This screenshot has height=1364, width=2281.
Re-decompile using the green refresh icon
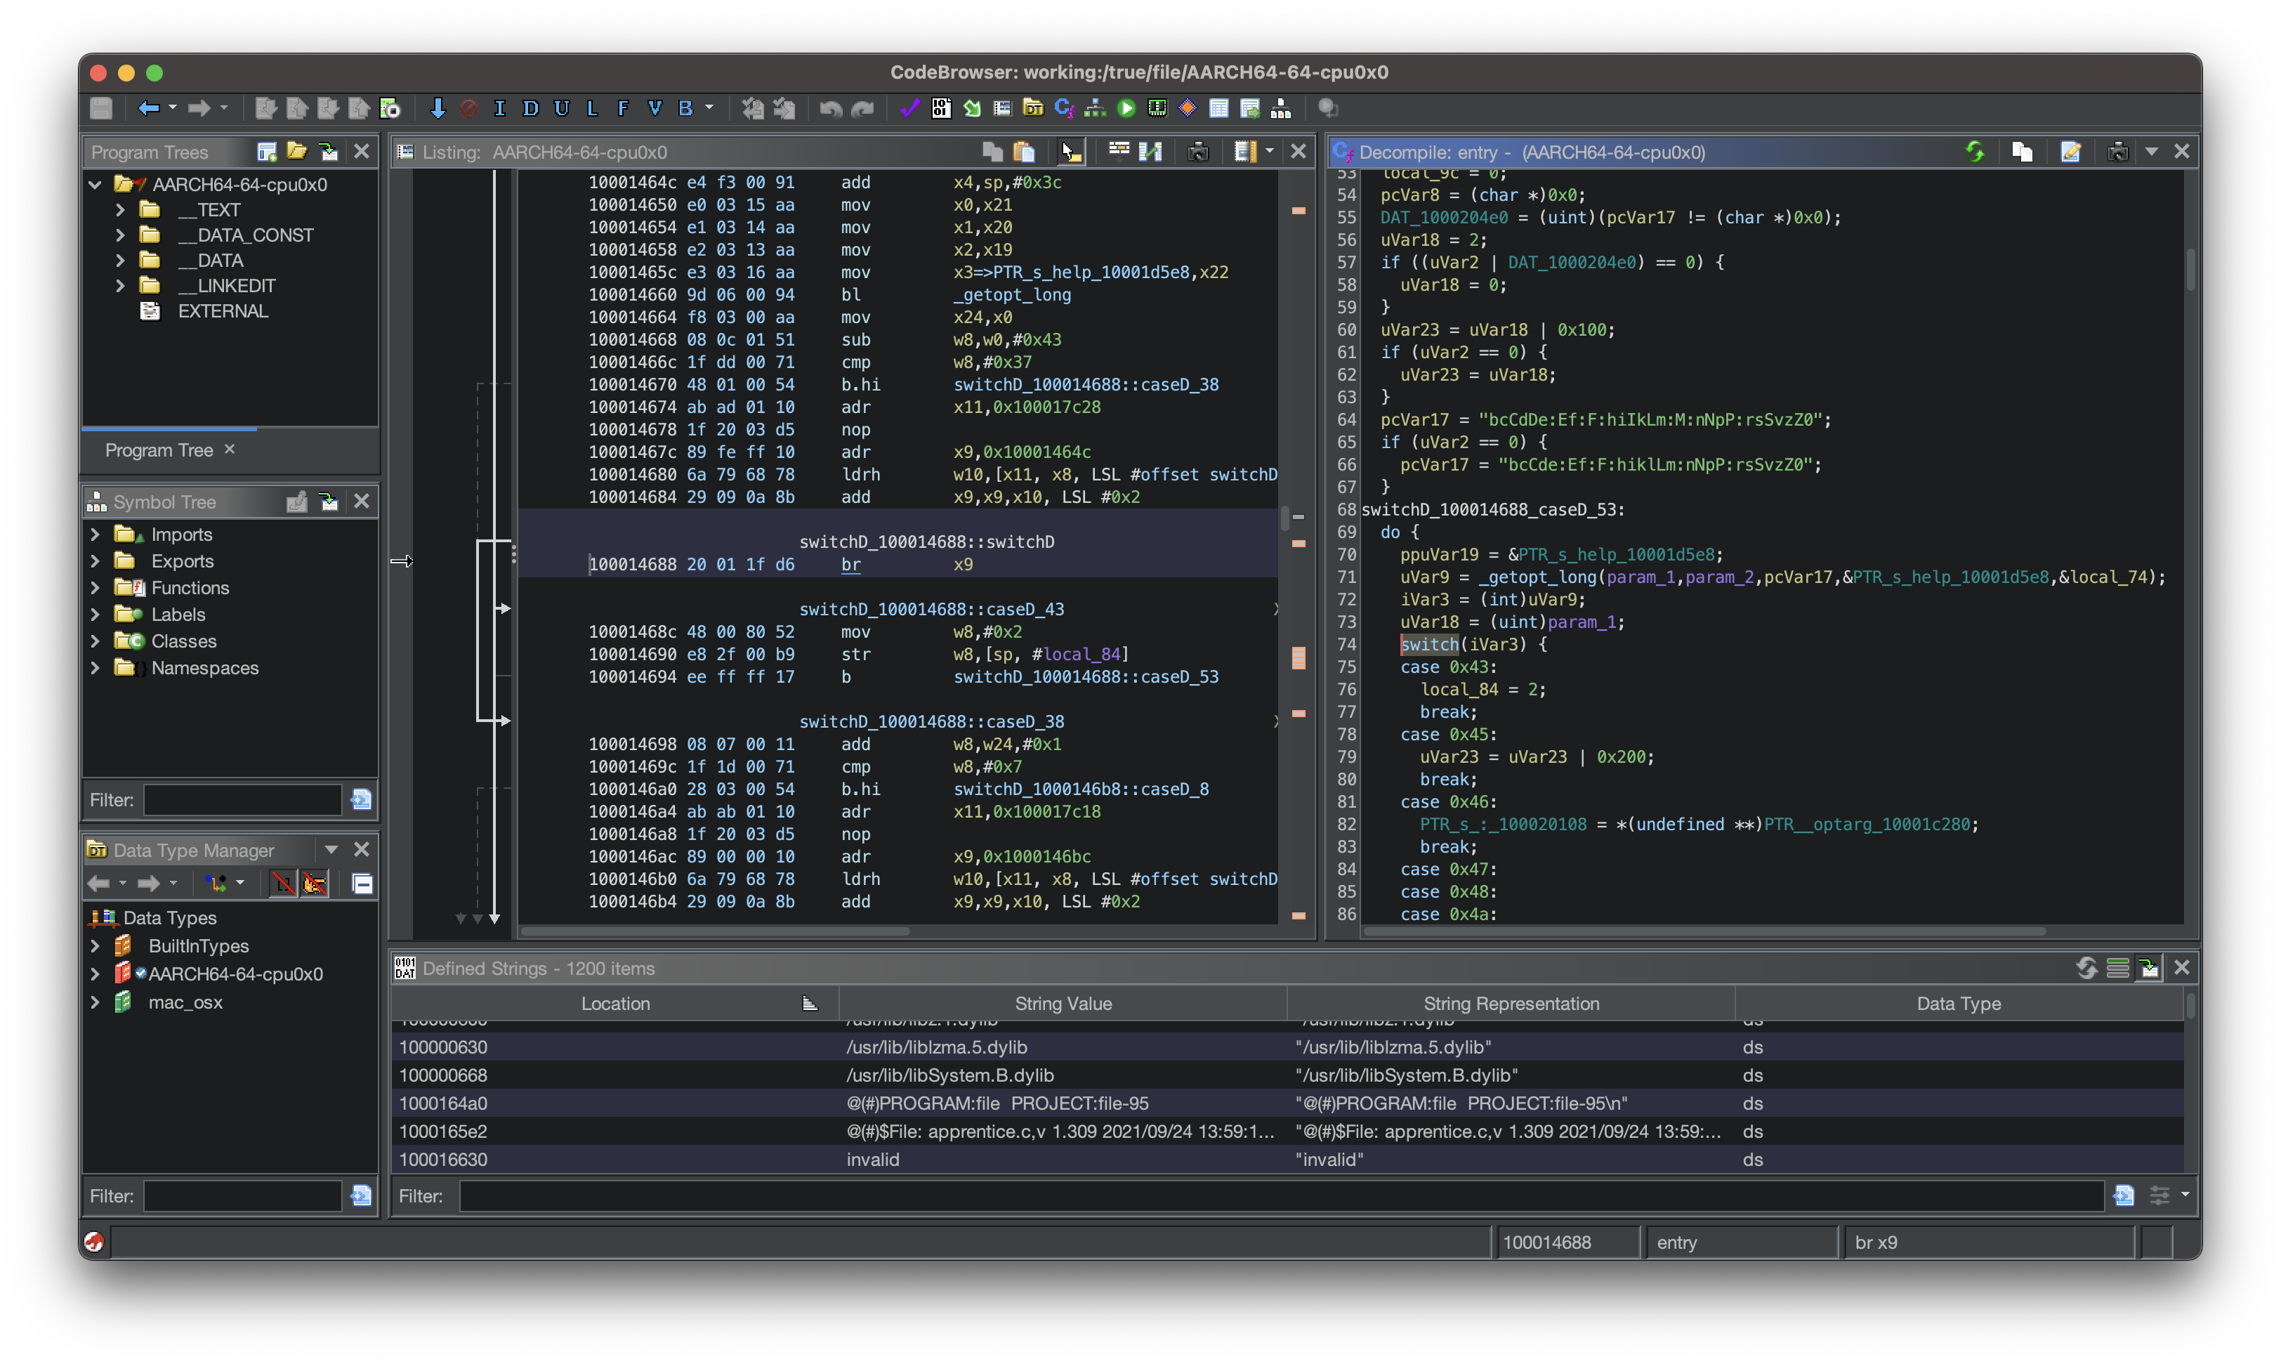[1974, 152]
